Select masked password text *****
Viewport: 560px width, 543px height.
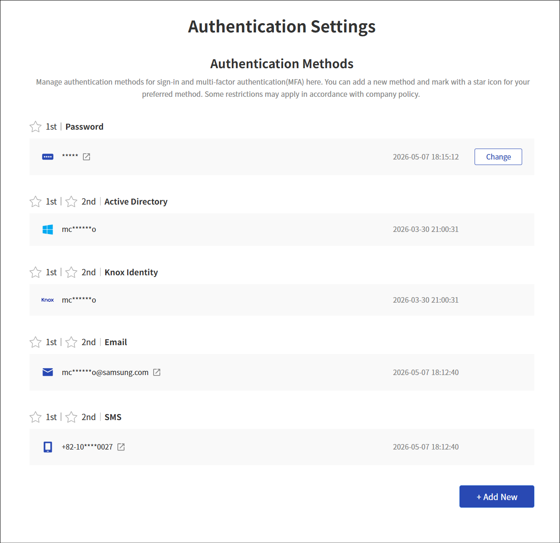[x=70, y=156]
